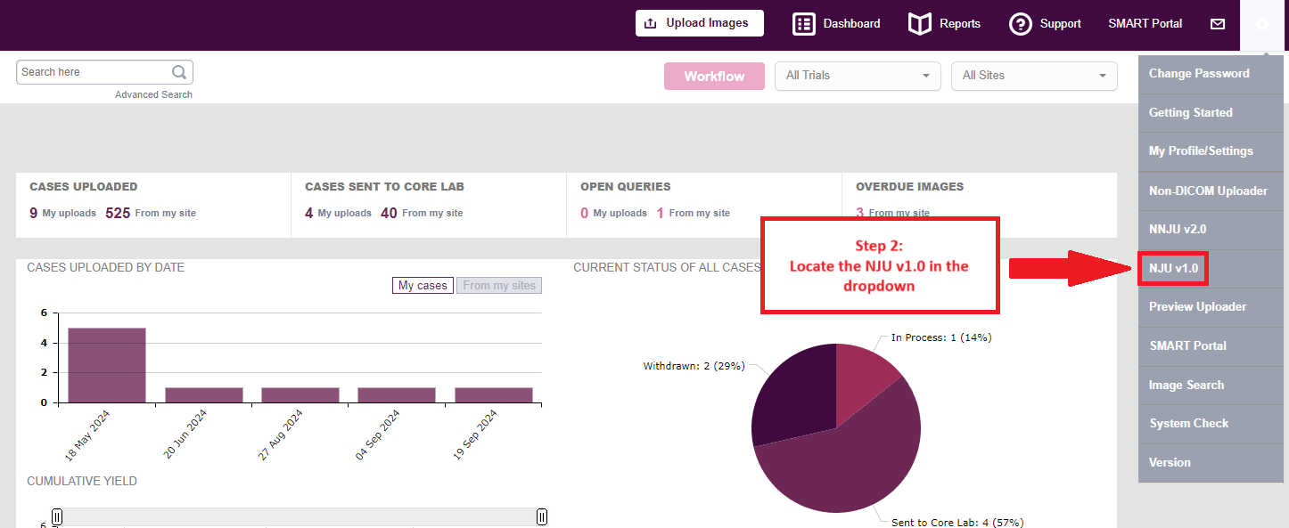Click the search magnifier icon
1289x528 pixels.
point(179,72)
